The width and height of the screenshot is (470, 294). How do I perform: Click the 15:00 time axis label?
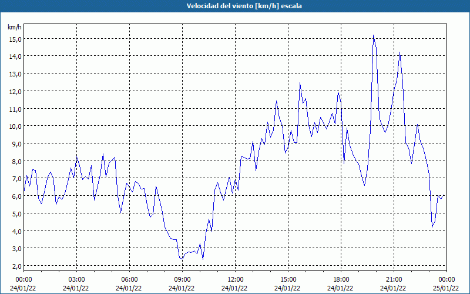point(288,280)
